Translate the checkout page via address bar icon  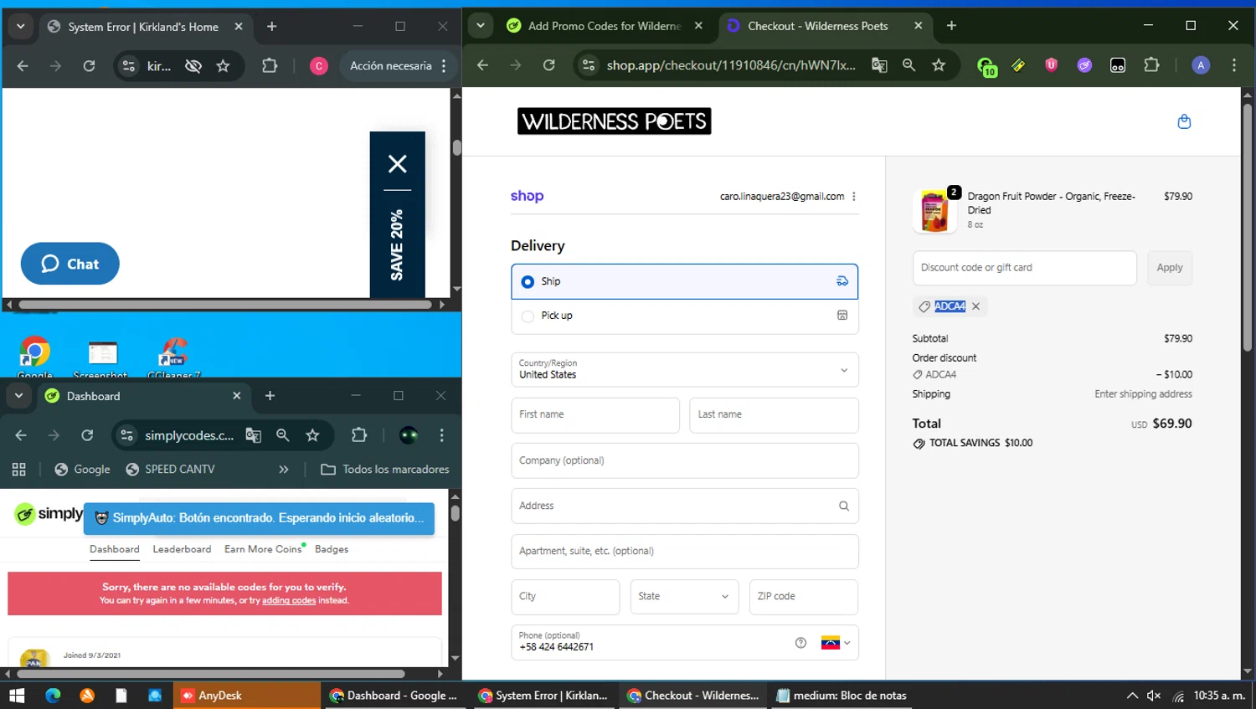[879, 65]
